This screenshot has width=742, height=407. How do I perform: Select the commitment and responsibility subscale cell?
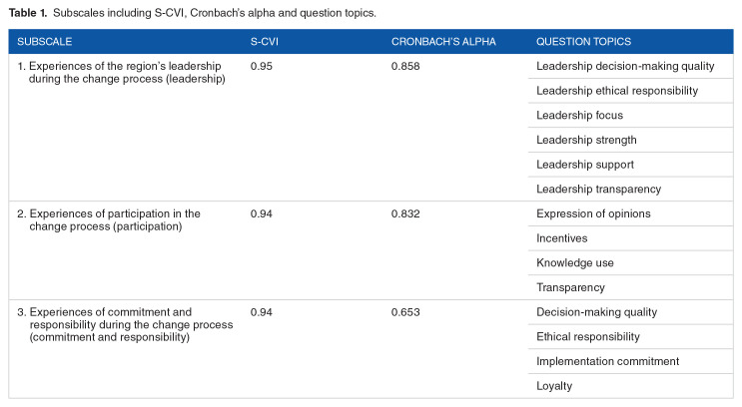pos(125,324)
